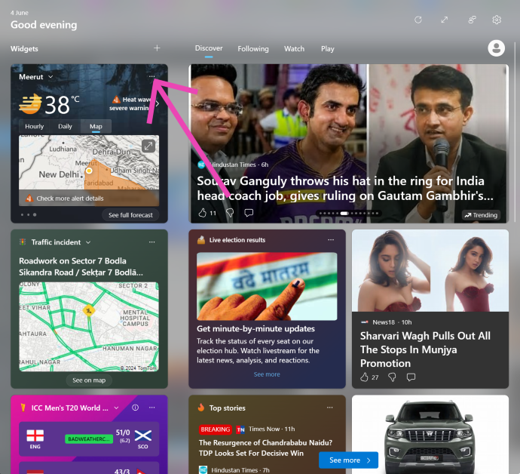520x474 pixels.
Task: Click the election voting finger thumbnail
Action: pos(267,286)
